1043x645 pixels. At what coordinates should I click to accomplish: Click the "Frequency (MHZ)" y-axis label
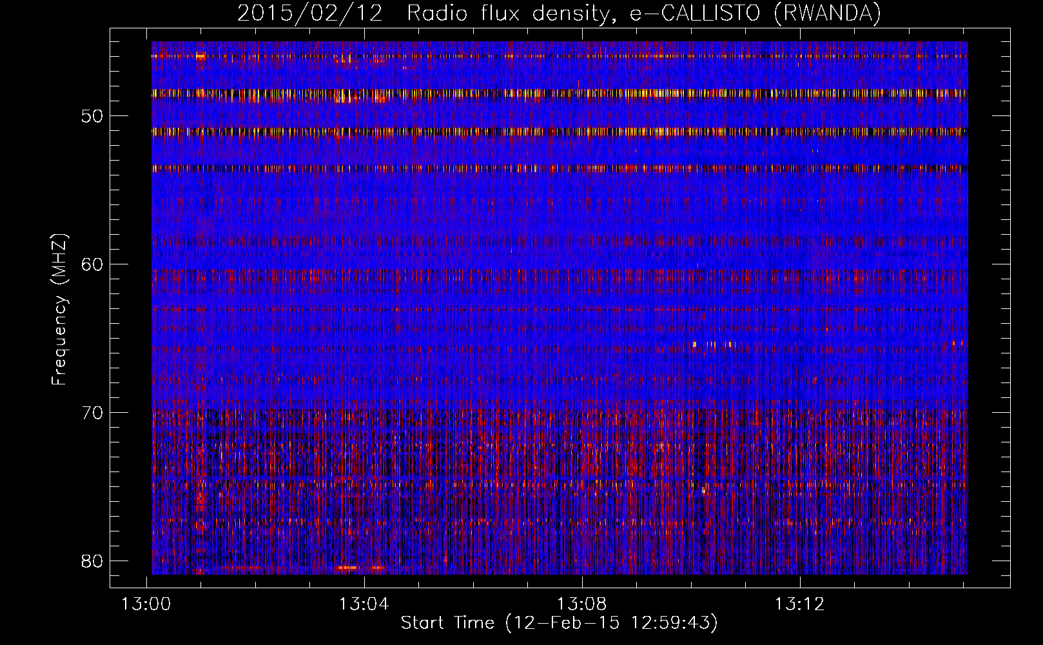(x=59, y=310)
